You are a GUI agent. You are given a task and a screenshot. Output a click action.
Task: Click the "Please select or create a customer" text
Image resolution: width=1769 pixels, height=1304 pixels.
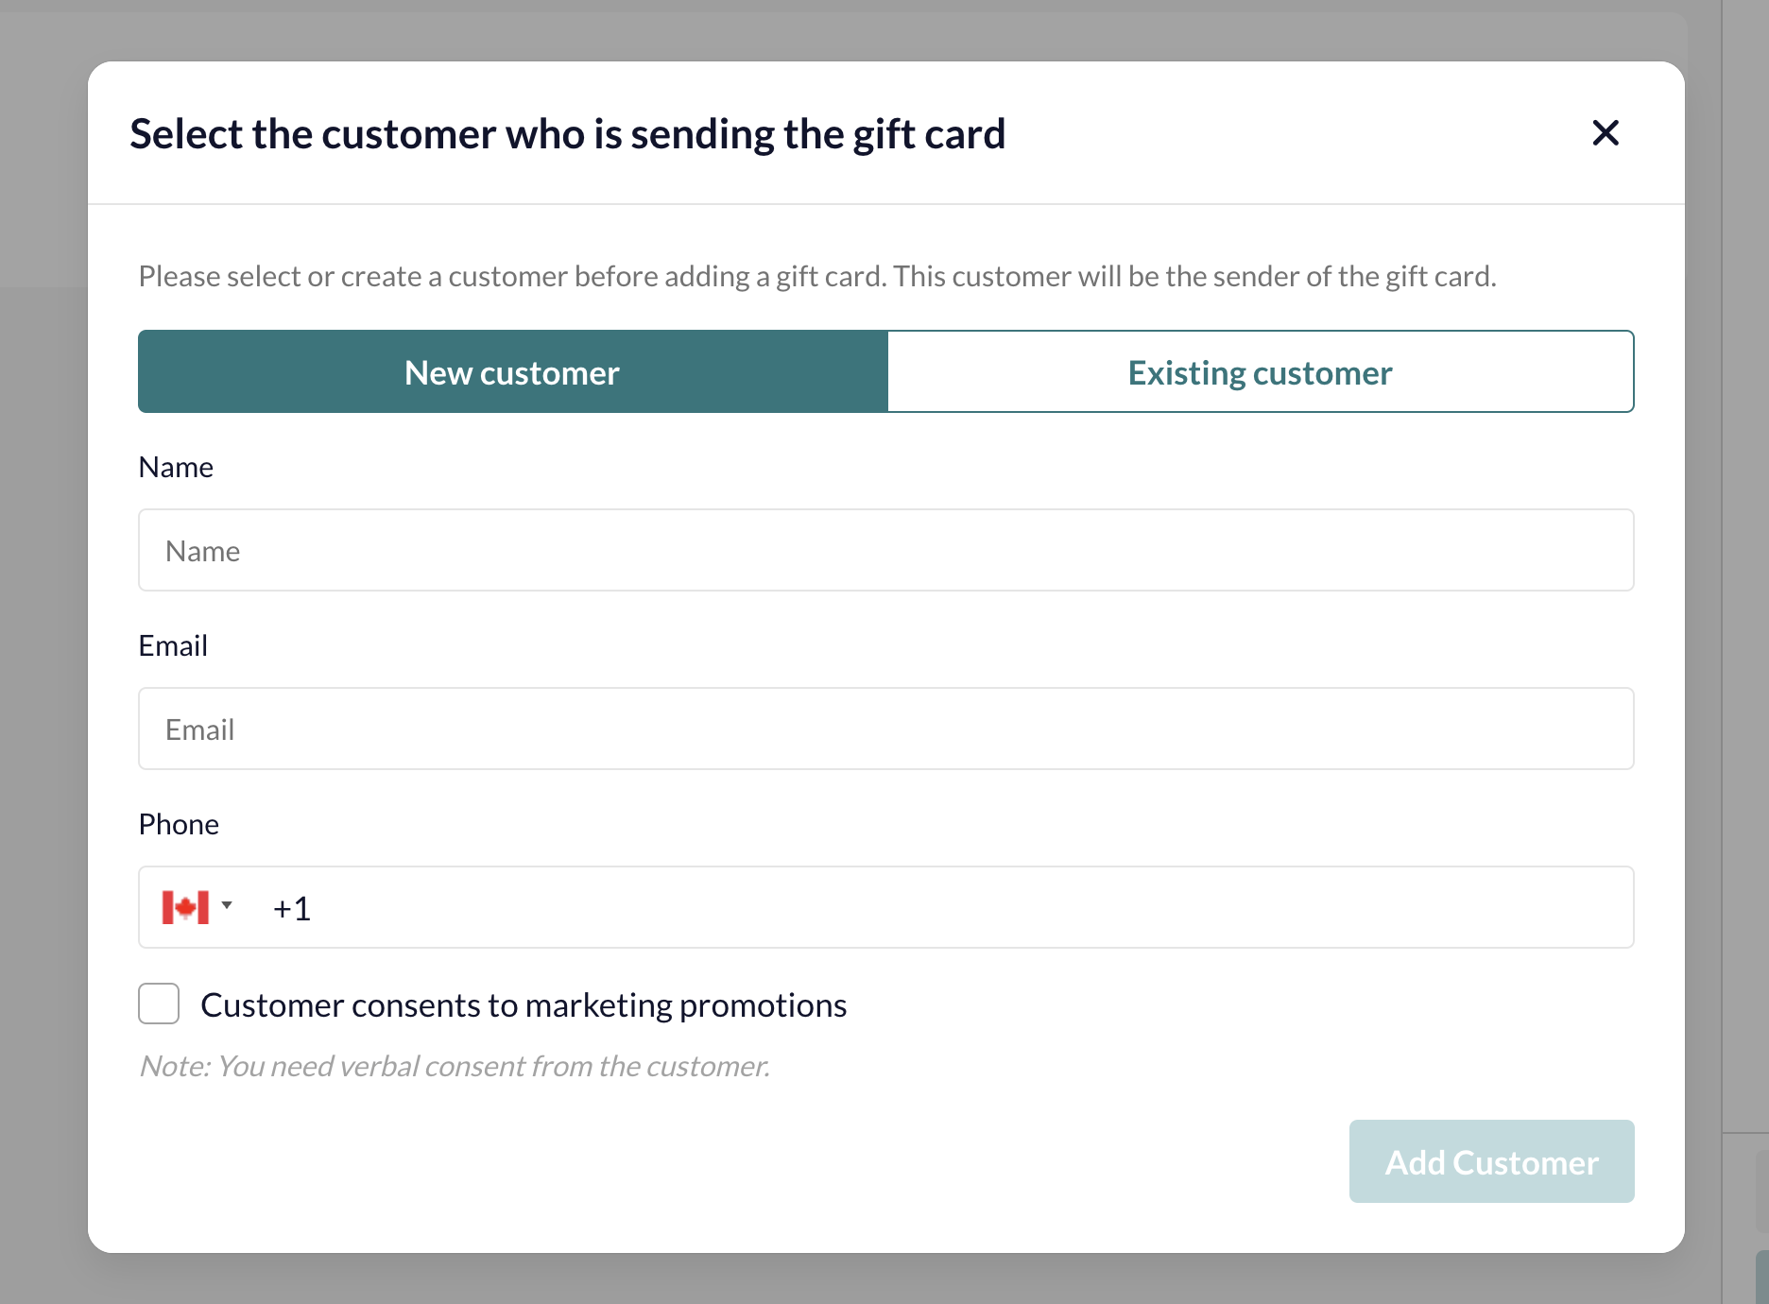816,277
